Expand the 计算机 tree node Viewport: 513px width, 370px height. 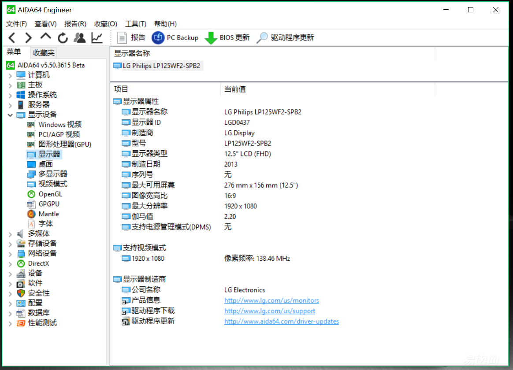point(10,75)
